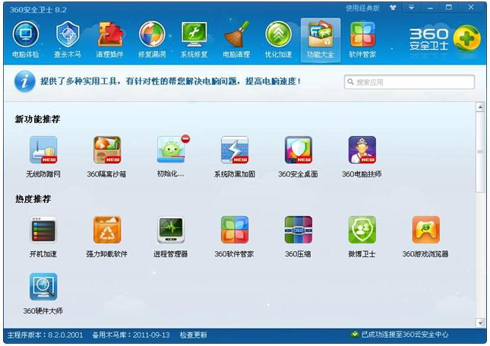Open 微博卫士 tool
This screenshot has width=490, height=346.
[x=362, y=236]
